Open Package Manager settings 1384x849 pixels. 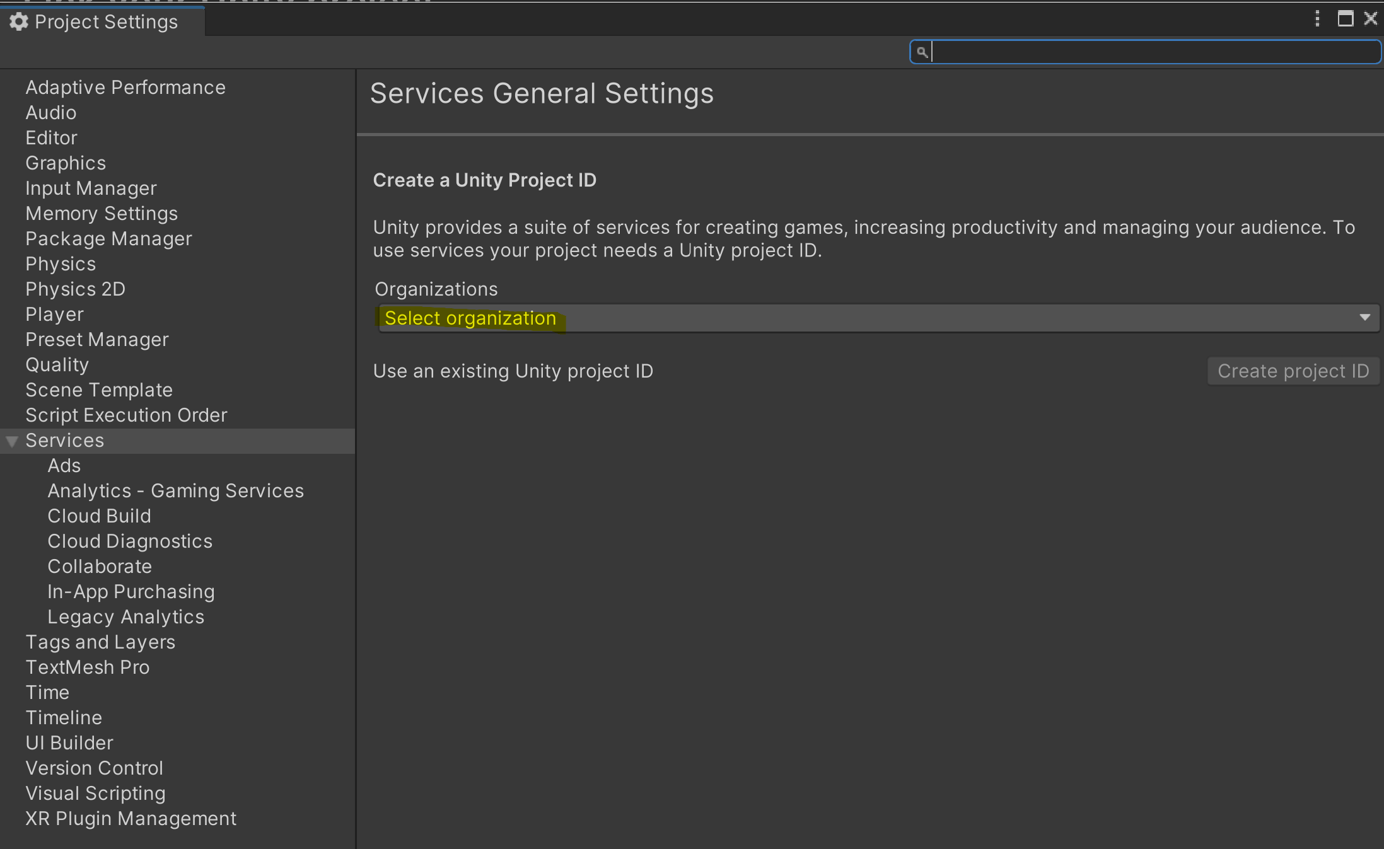click(x=108, y=239)
